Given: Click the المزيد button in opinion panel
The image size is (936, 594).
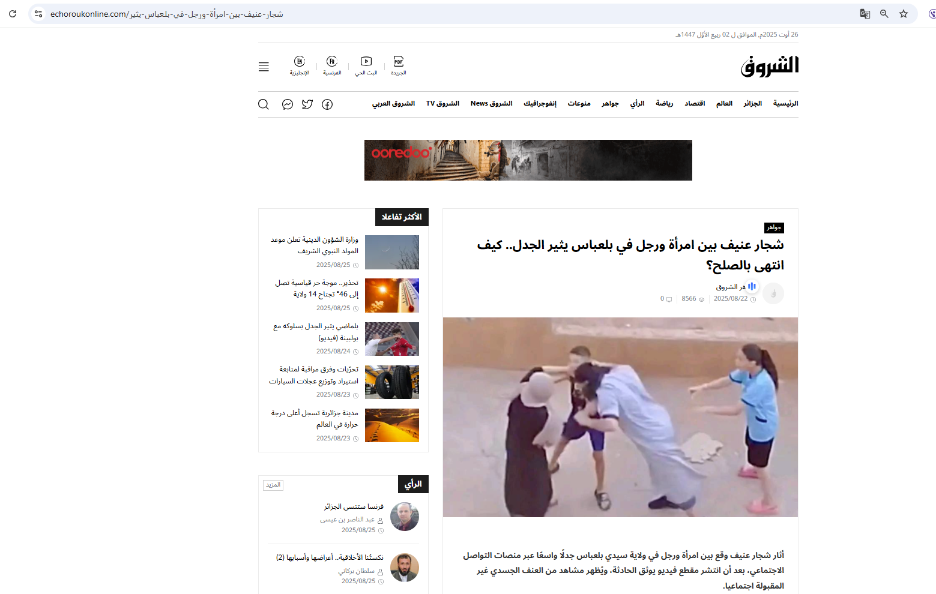Looking at the screenshot, I should coord(273,485).
